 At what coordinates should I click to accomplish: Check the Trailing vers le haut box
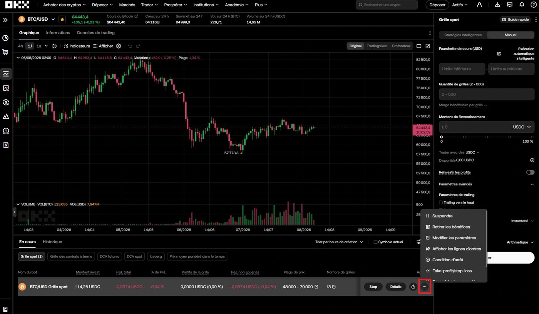coord(441,202)
